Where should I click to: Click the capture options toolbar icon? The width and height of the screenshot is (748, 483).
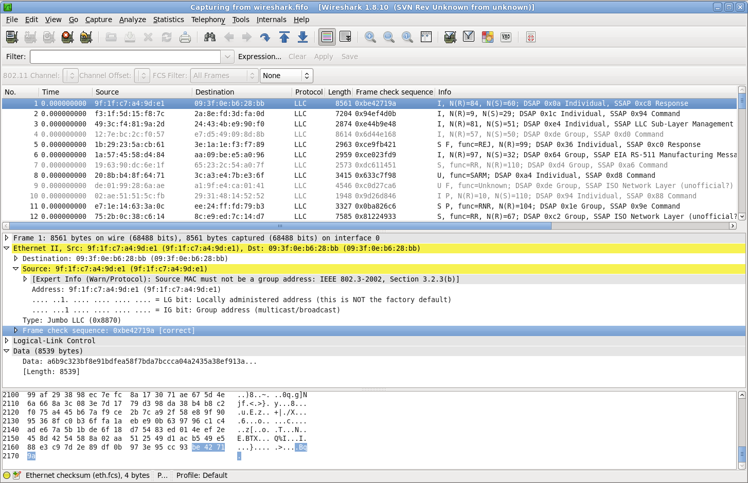coord(30,37)
